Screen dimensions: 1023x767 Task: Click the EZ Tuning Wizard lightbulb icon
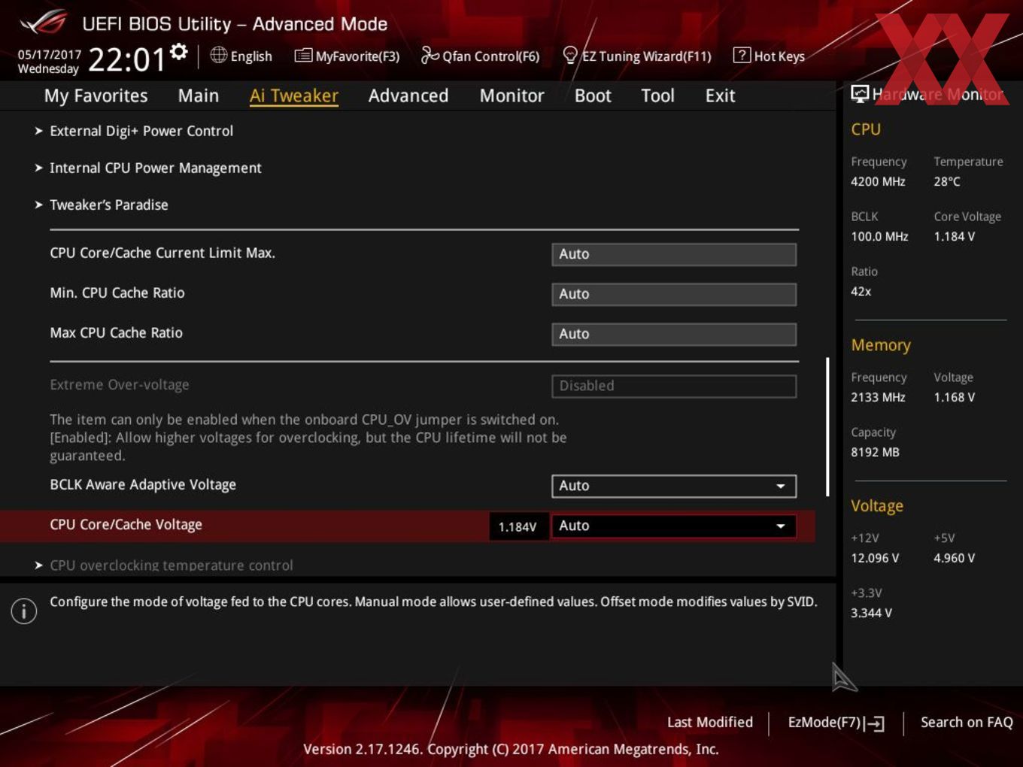570,55
